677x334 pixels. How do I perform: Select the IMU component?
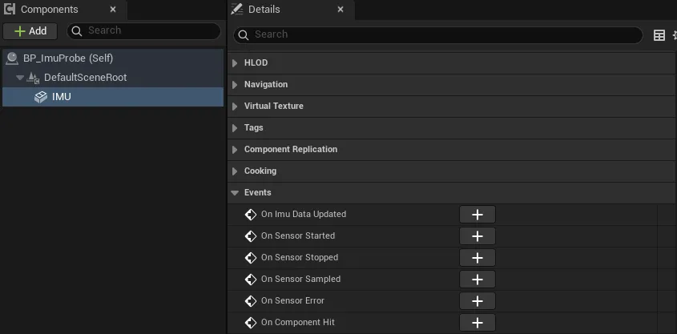113,97
